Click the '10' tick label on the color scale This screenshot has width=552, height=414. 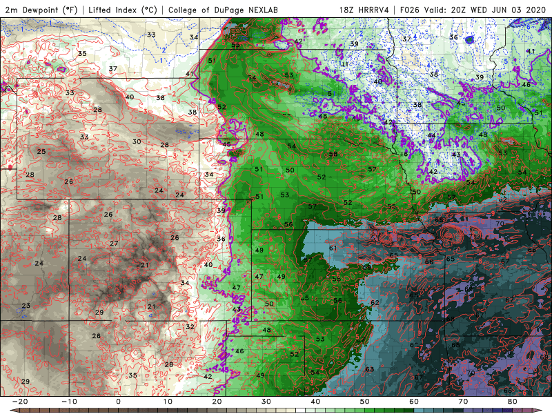(168, 402)
